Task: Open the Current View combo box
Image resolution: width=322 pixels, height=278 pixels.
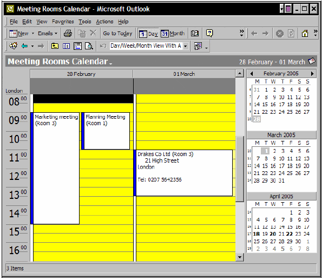Action: pos(149,46)
